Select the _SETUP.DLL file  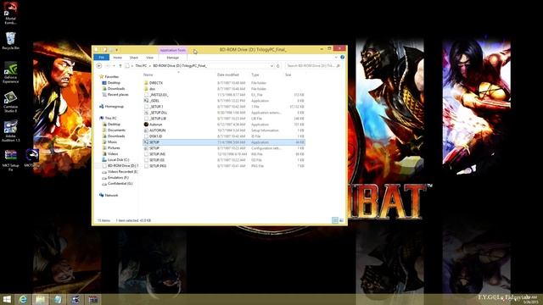pyautogui.click(x=224, y=113)
